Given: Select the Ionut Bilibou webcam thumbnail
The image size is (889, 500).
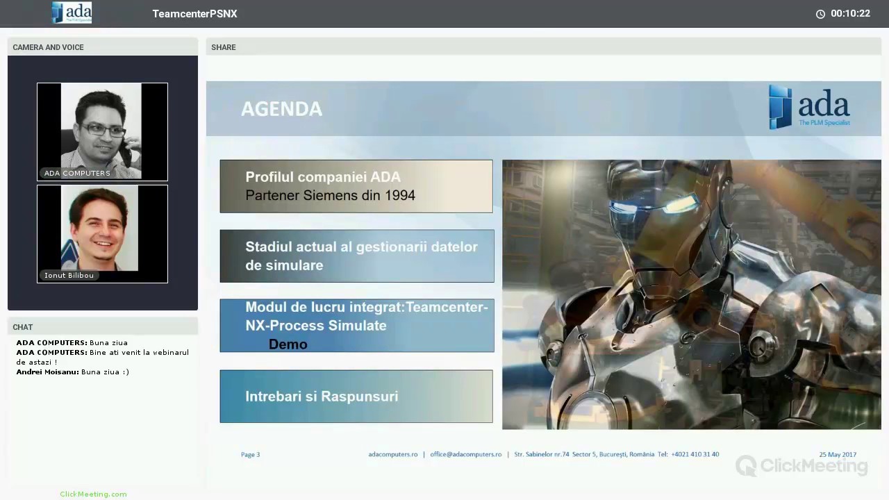Looking at the screenshot, I should pyautogui.click(x=102, y=234).
